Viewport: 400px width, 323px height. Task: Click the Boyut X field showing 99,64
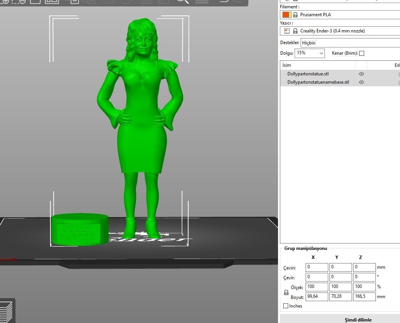[x=317, y=297]
